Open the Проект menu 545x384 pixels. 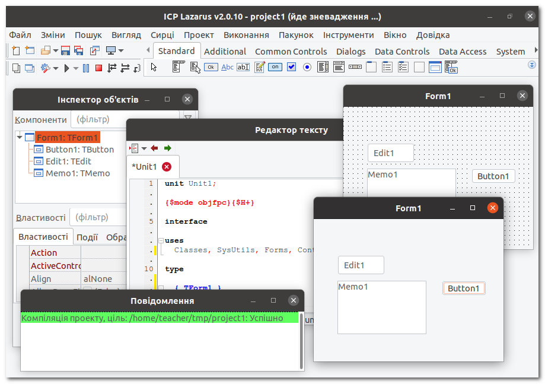tap(199, 35)
